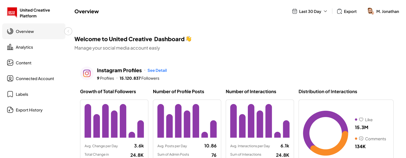Image resolution: width=406 pixels, height=158 pixels.
Task: Click the calendar icon in header
Action: click(x=295, y=11)
